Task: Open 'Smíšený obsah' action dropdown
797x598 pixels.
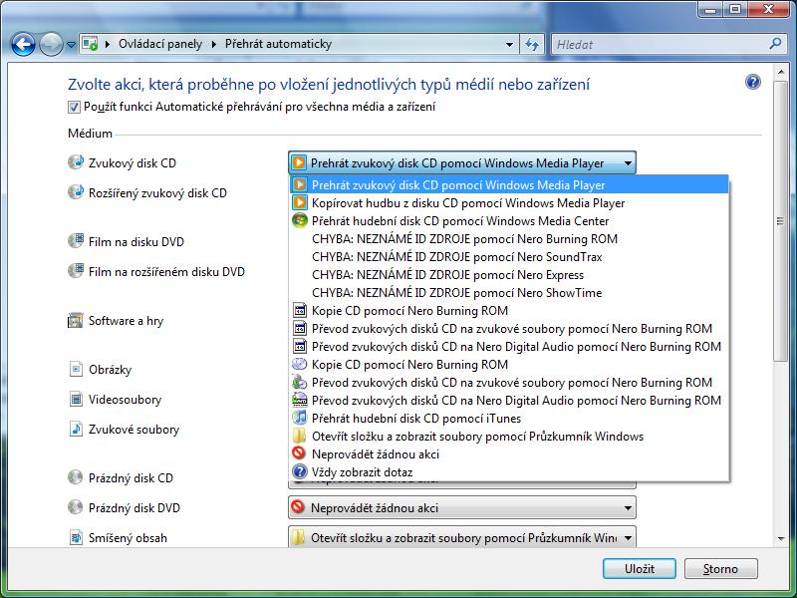Action: coord(461,537)
